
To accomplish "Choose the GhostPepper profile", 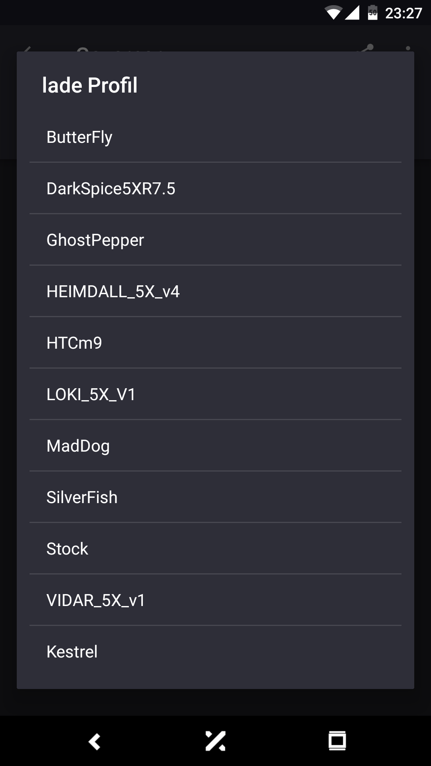I will (x=215, y=240).
